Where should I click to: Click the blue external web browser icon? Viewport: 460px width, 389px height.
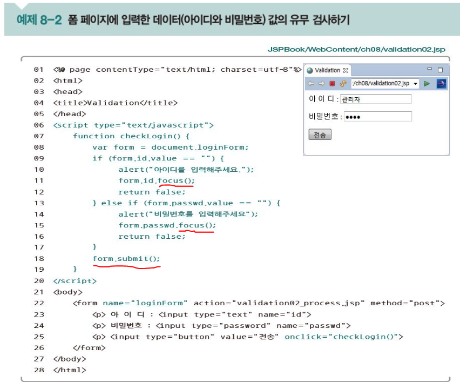point(441,84)
